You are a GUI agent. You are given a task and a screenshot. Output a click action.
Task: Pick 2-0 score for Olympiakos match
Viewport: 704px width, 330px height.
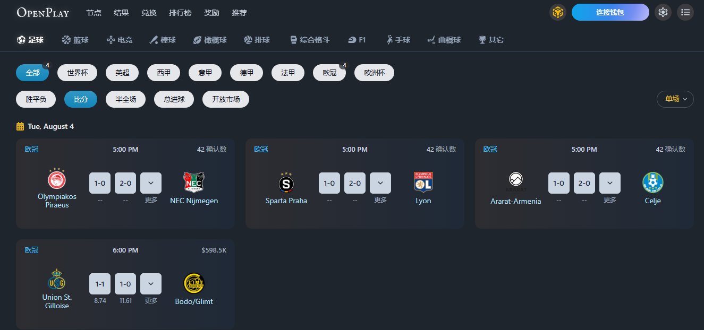(125, 183)
